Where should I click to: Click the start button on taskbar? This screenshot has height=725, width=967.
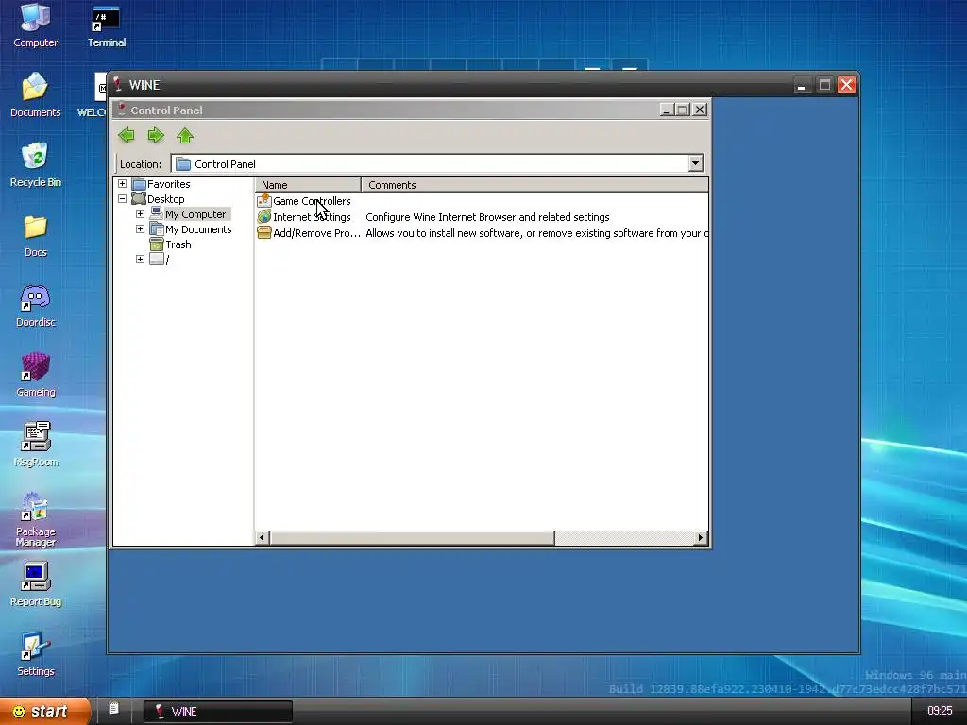tap(44, 711)
